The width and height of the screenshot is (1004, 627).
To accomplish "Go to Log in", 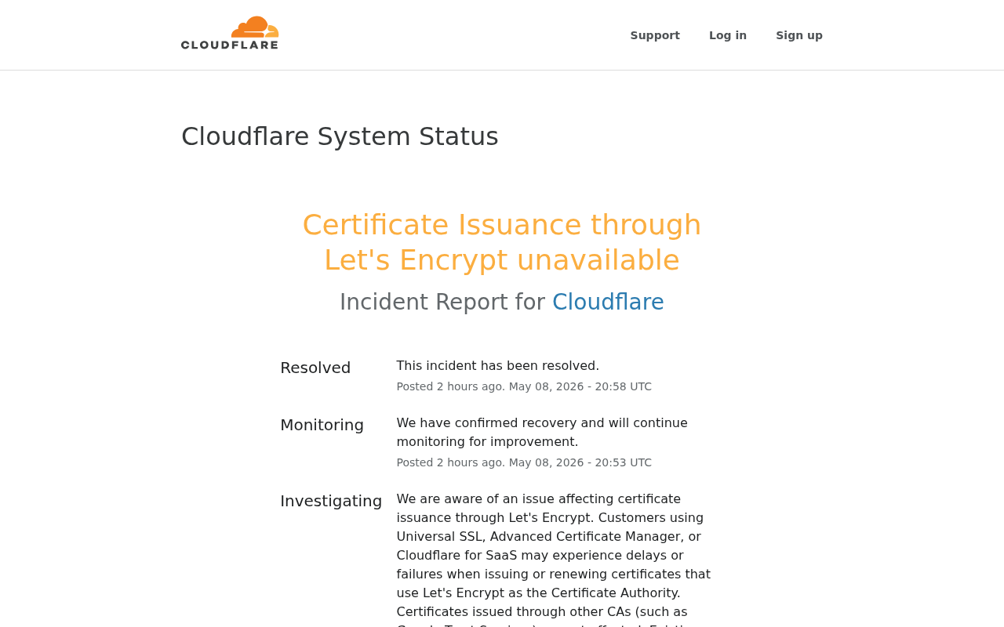I will point(728,35).
